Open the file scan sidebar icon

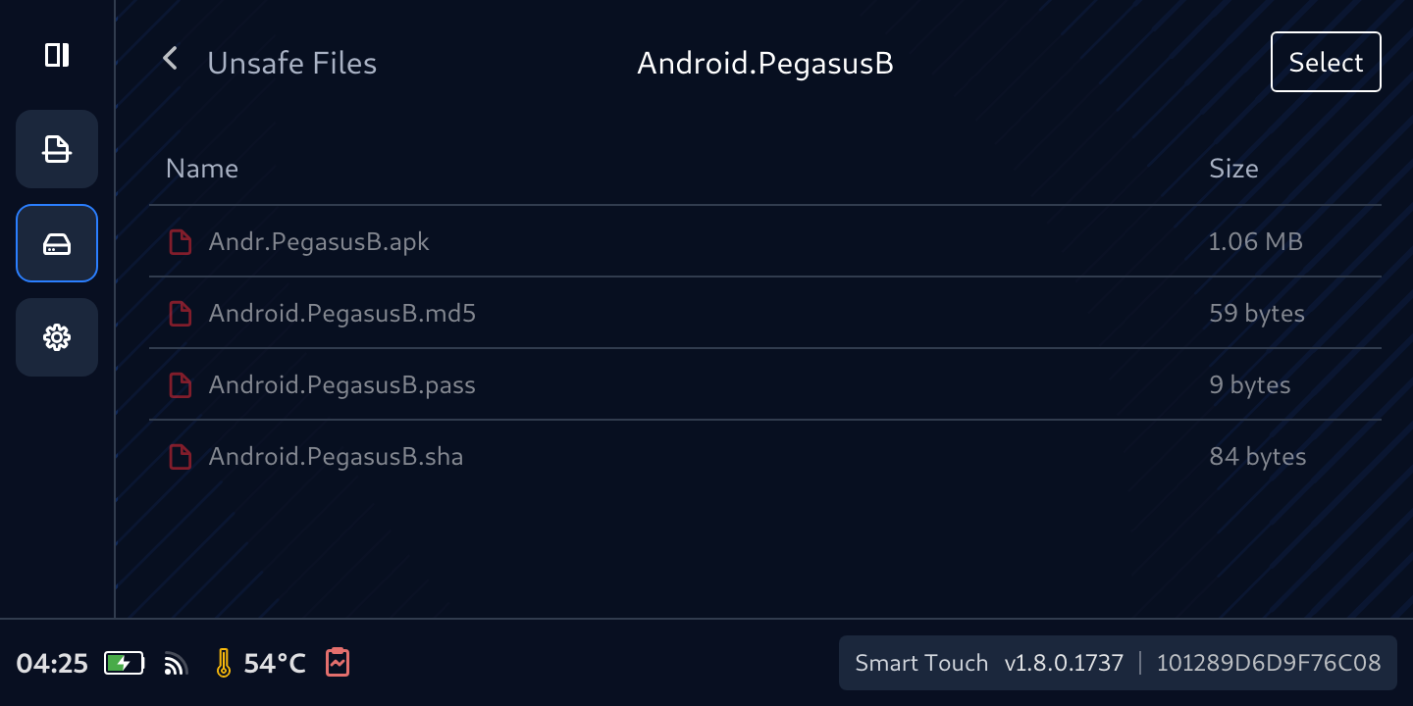coord(57,149)
